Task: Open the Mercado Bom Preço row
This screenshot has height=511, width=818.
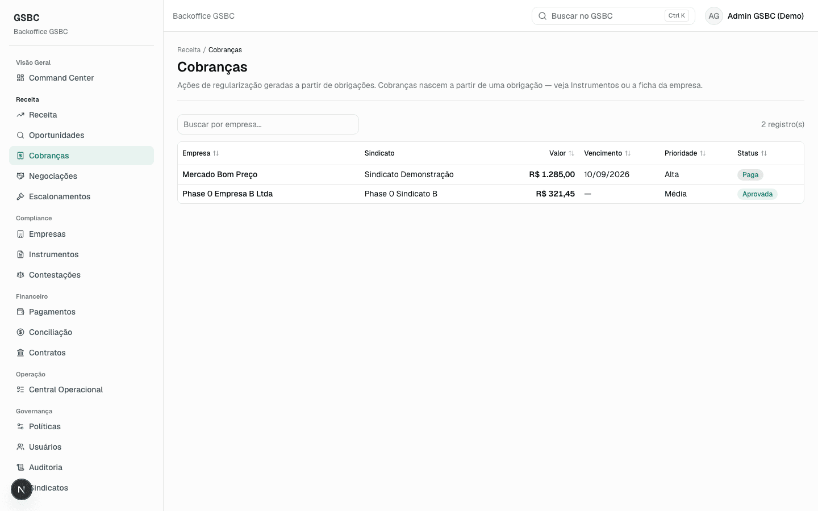Action: pos(491,174)
